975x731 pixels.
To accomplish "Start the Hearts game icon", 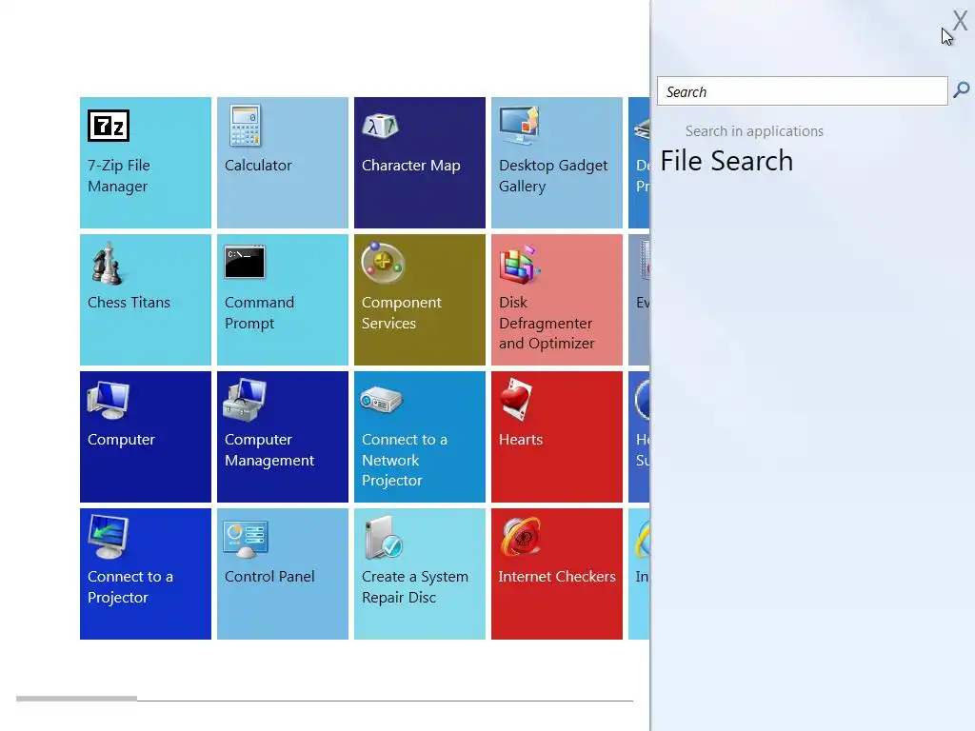I will 515,400.
